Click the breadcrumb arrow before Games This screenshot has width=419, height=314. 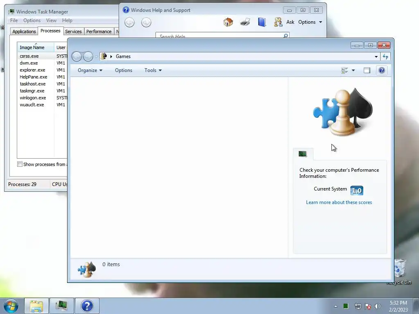(111, 56)
